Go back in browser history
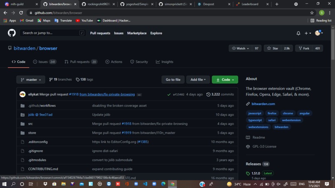The width and height of the screenshot is (335, 188). tap(5, 13)
